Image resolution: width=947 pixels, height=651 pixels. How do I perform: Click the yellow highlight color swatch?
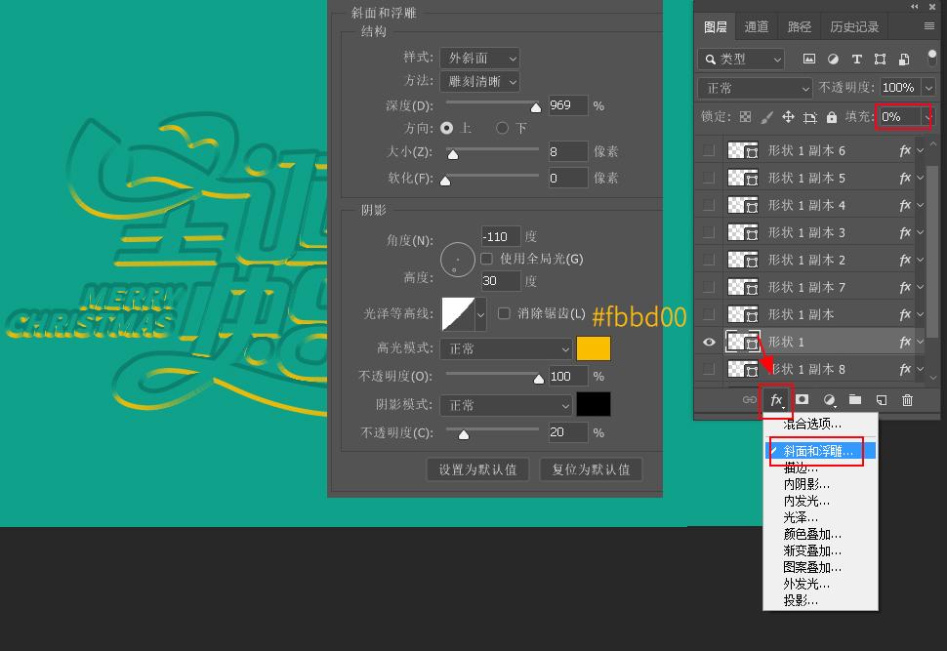click(593, 348)
